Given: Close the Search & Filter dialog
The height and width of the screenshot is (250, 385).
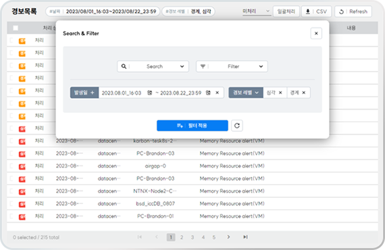Looking at the screenshot, I should pos(316,33).
